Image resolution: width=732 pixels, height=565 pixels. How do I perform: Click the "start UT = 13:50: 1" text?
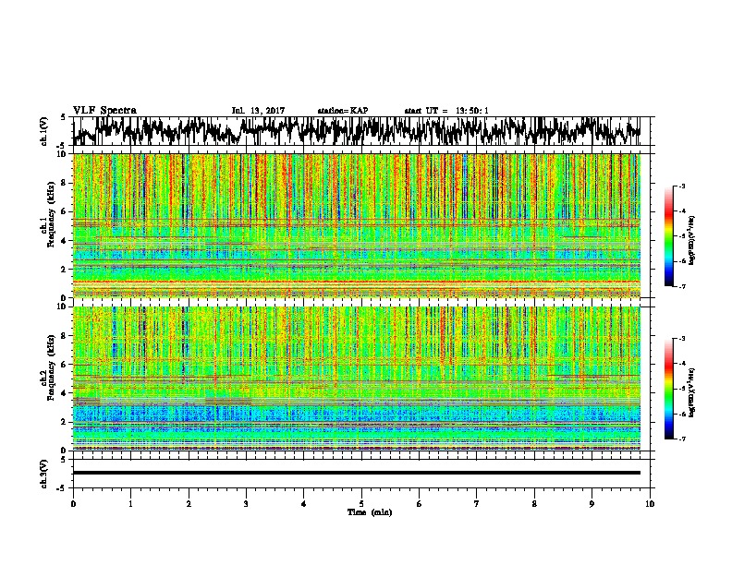point(446,111)
